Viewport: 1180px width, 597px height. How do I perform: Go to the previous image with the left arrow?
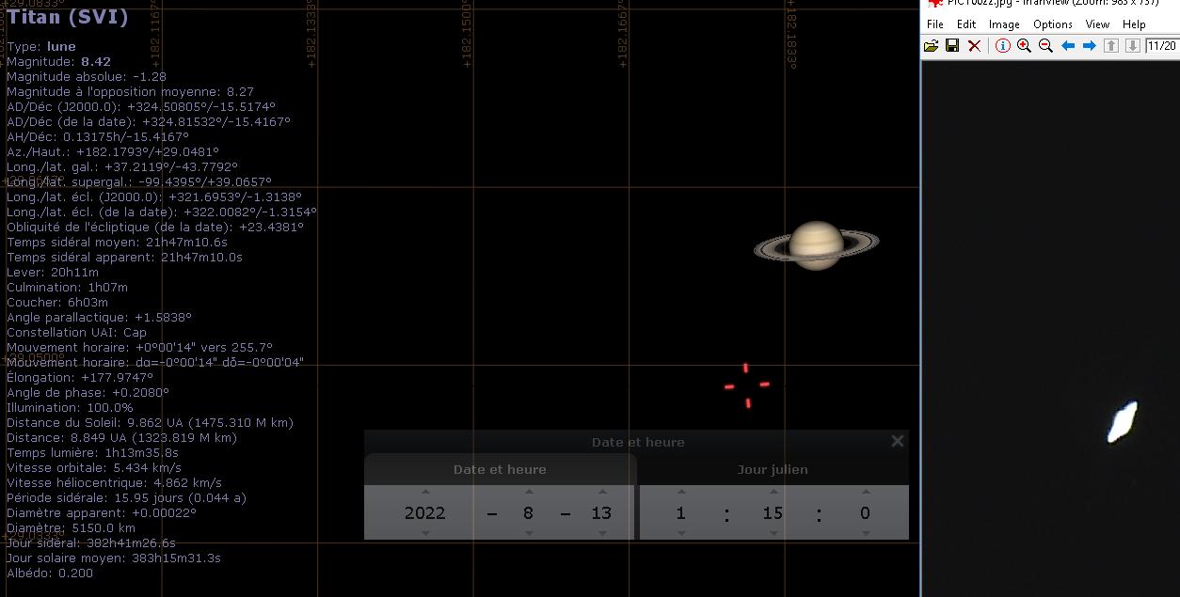pyautogui.click(x=1068, y=45)
